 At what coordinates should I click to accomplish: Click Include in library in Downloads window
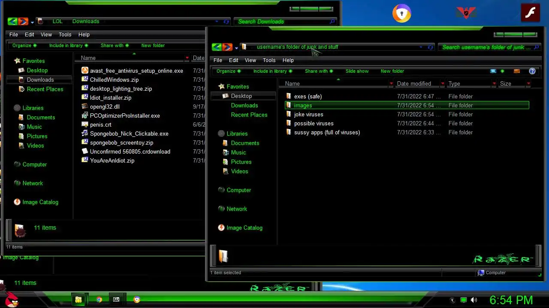click(x=68, y=45)
